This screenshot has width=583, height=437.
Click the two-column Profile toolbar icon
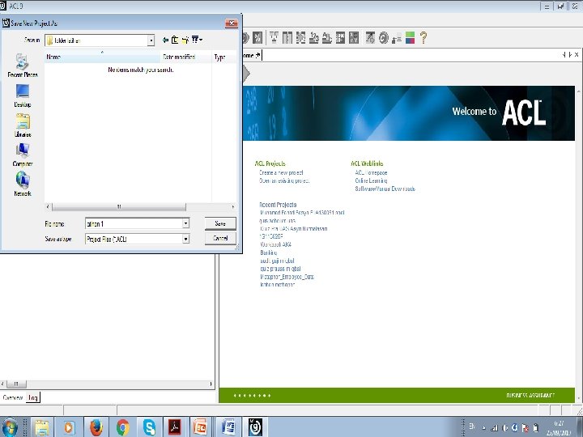point(287,37)
